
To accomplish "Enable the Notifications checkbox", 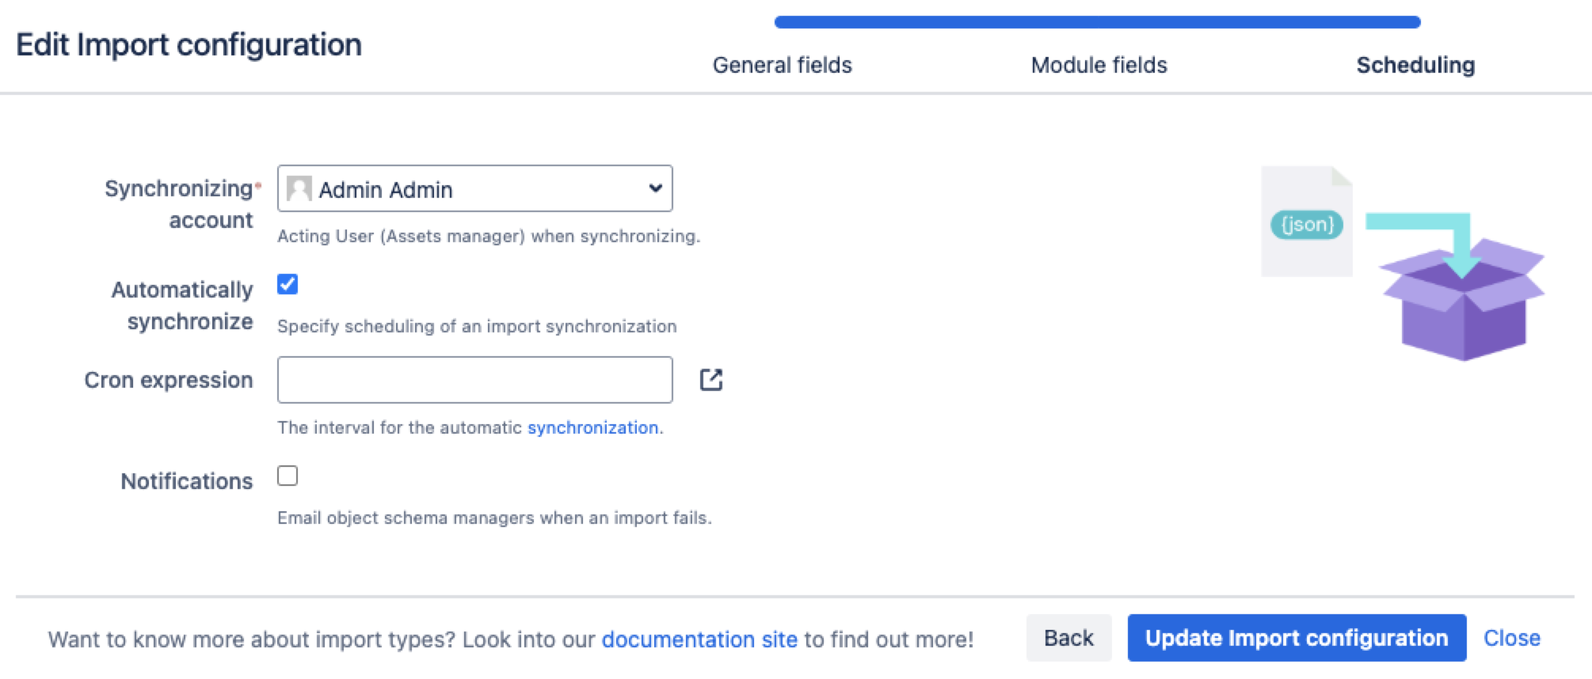I will coord(288,476).
